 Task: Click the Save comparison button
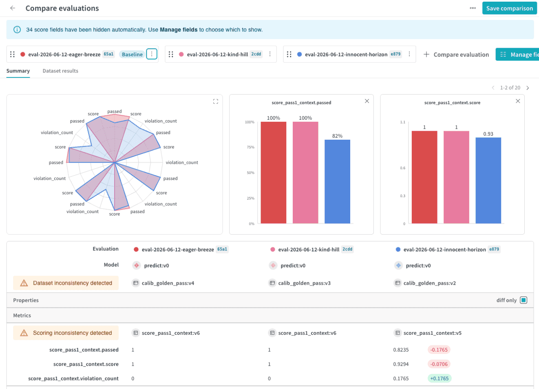509,8
